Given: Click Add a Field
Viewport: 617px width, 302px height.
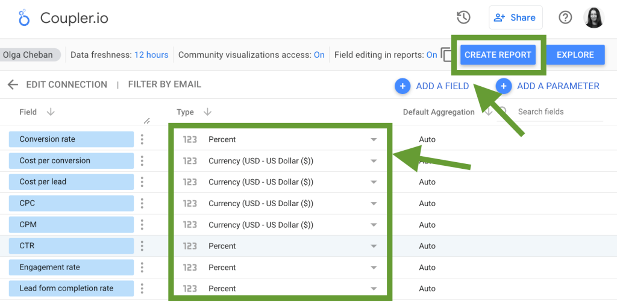Looking at the screenshot, I should [x=432, y=86].
